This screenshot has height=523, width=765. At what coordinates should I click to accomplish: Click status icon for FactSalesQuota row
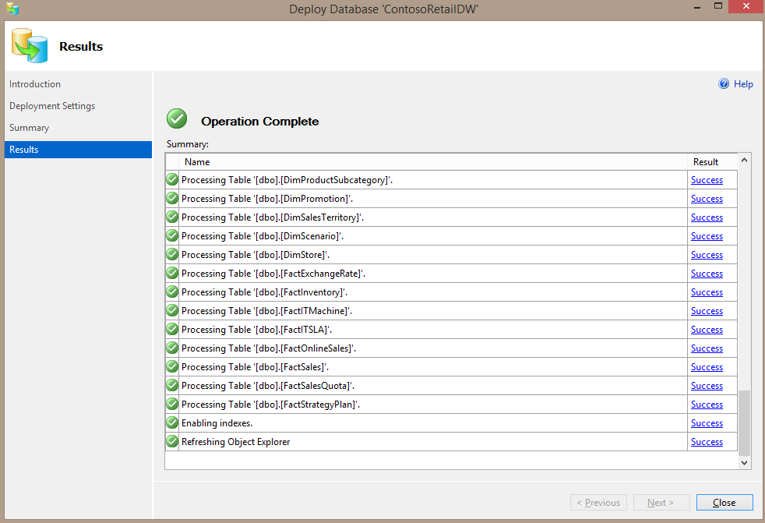coord(172,385)
